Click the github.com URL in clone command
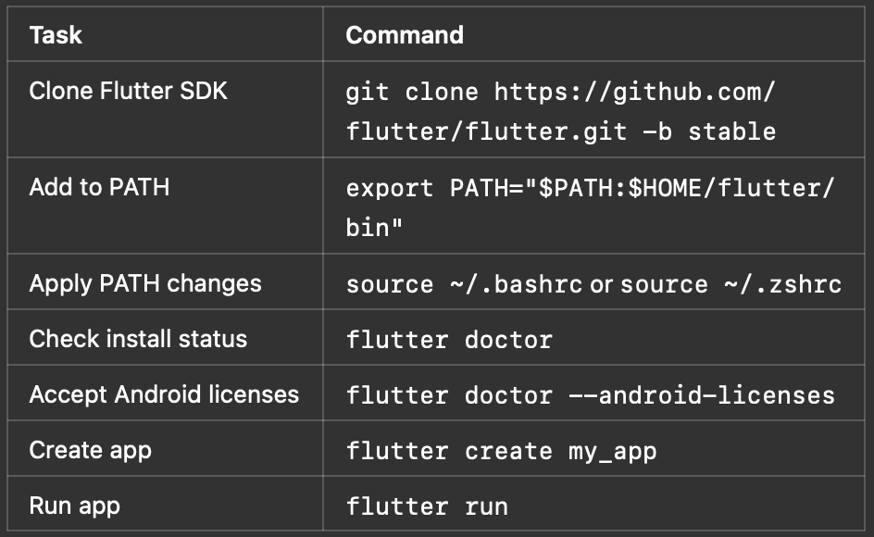Screen dimensions: 874x537 coord(560,111)
